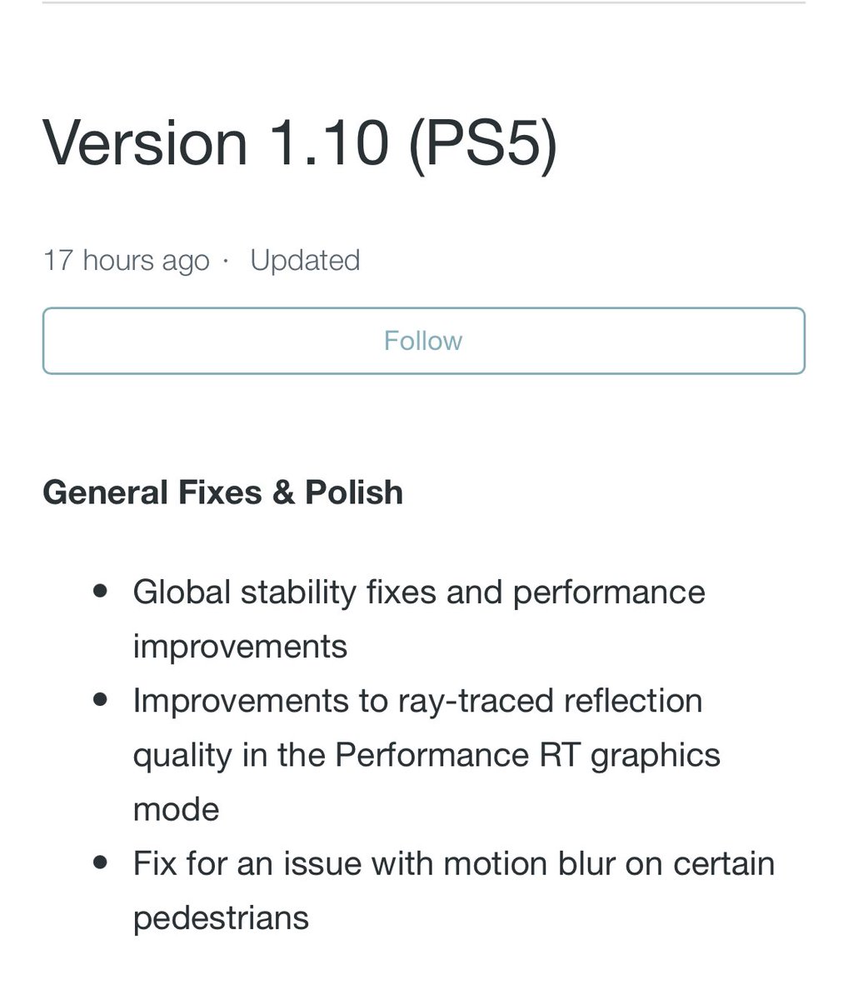Select the Version 1.10 (PS5) title
This screenshot has width=848, height=1000.
pyautogui.click(x=300, y=142)
